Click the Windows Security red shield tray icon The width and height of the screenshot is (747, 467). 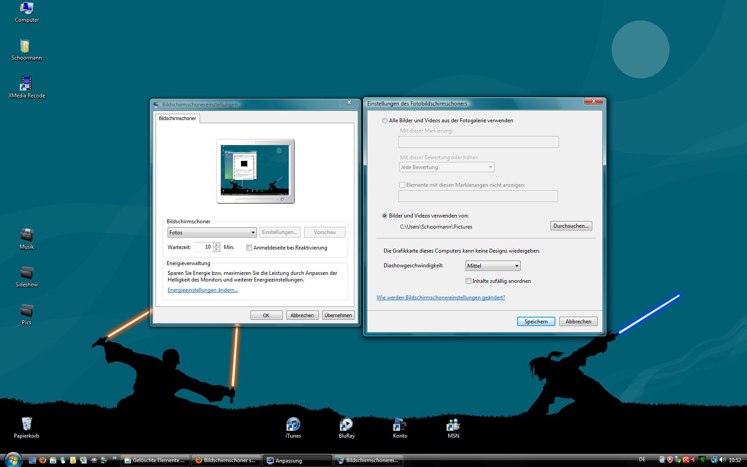click(x=670, y=460)
